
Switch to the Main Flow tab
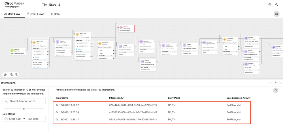[12, 14]
